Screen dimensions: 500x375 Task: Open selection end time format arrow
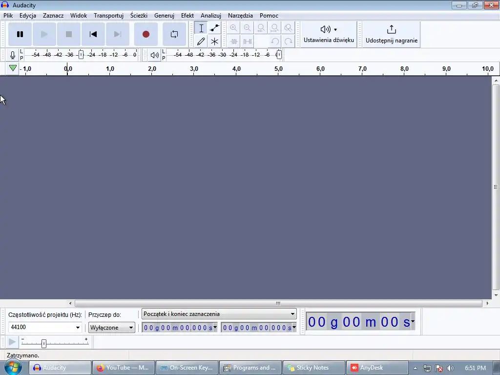(x=294, y=327)
